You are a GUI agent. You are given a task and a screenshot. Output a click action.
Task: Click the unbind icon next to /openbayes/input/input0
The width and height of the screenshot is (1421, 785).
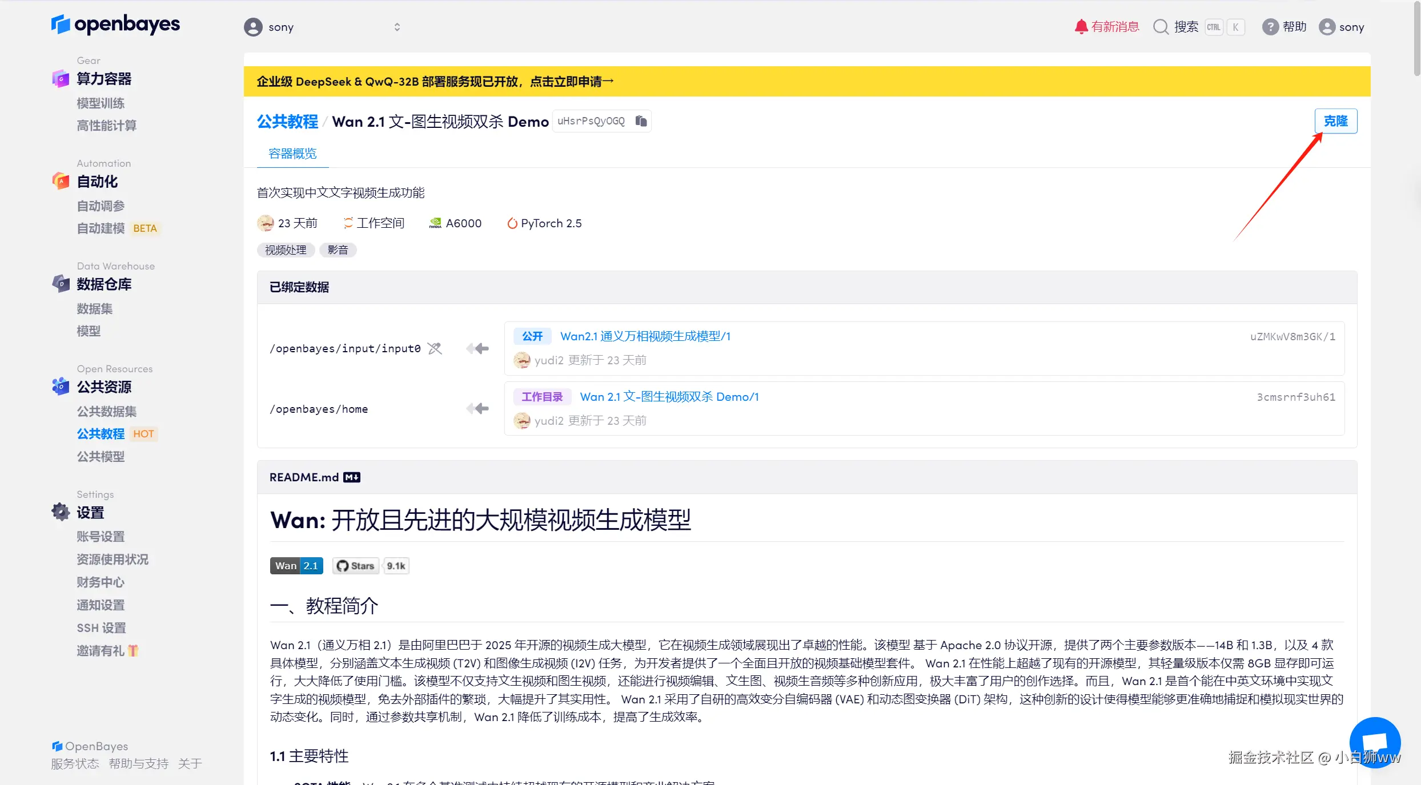pyautogui.click(x=435, y=348)
